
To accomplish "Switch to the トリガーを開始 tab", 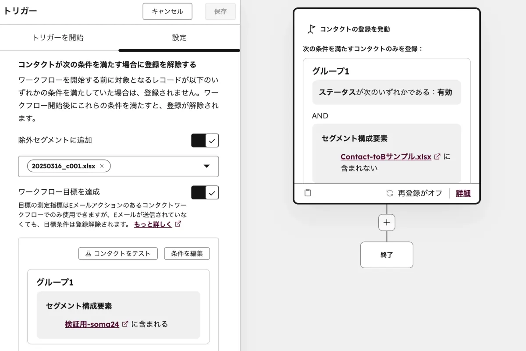I will coord(57,38).
